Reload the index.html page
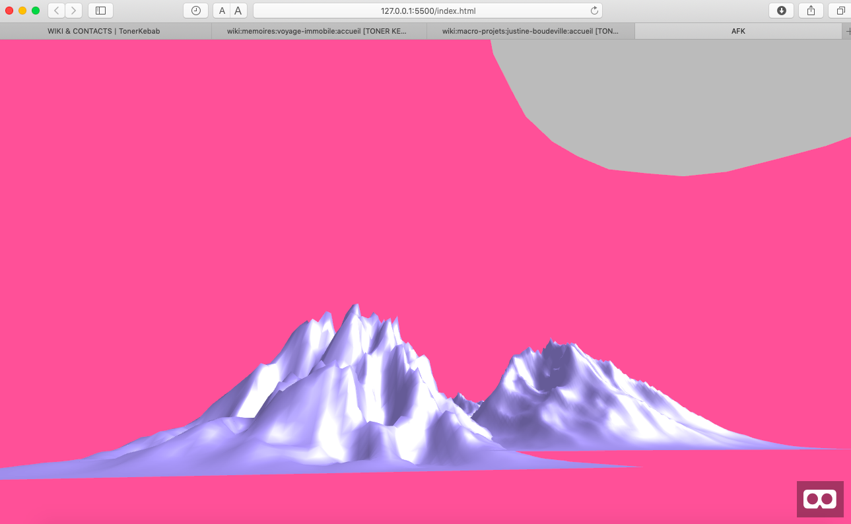Screen dimensions: 851x524 point(594,11)
